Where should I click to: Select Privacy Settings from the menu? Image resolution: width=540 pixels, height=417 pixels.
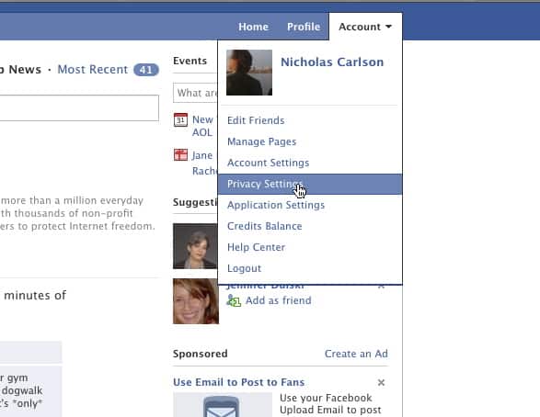click(x=310, y=184)
